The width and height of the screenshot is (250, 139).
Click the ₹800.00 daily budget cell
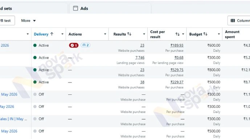point(214,70)
